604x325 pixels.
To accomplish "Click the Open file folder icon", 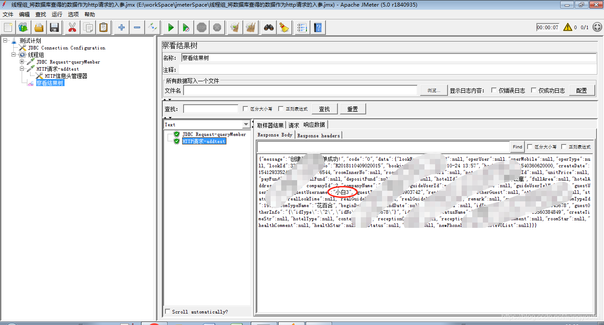I will click(39, 27).
